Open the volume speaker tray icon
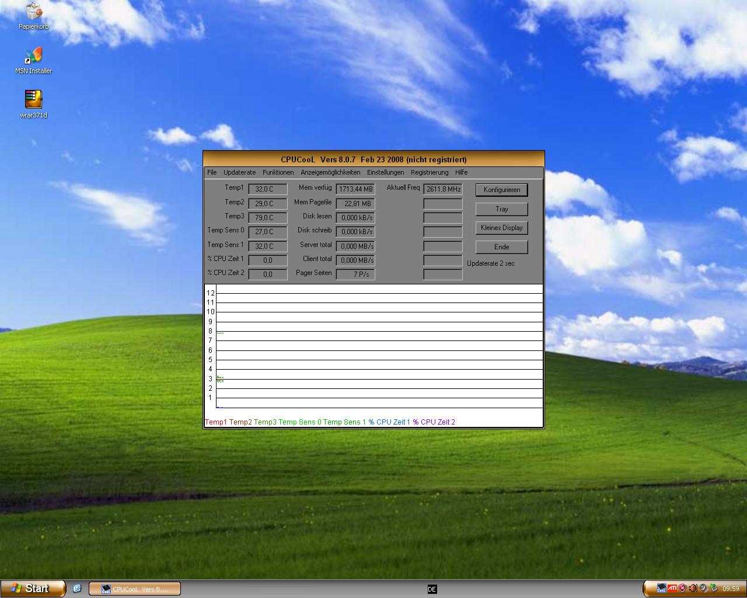The width and height of the screenshot is (747, 598). click(x=693, y=589)
